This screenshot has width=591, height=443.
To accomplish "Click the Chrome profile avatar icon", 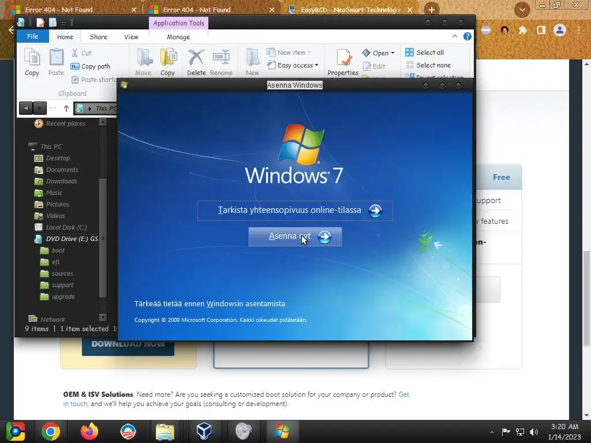I will tap(560, 30).
